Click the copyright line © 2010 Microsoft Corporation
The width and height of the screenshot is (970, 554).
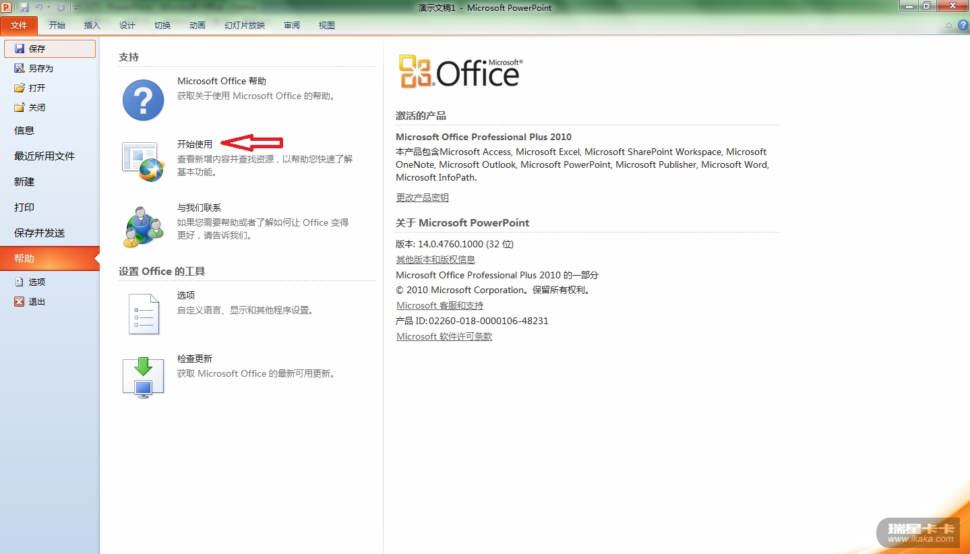point(493,290)
